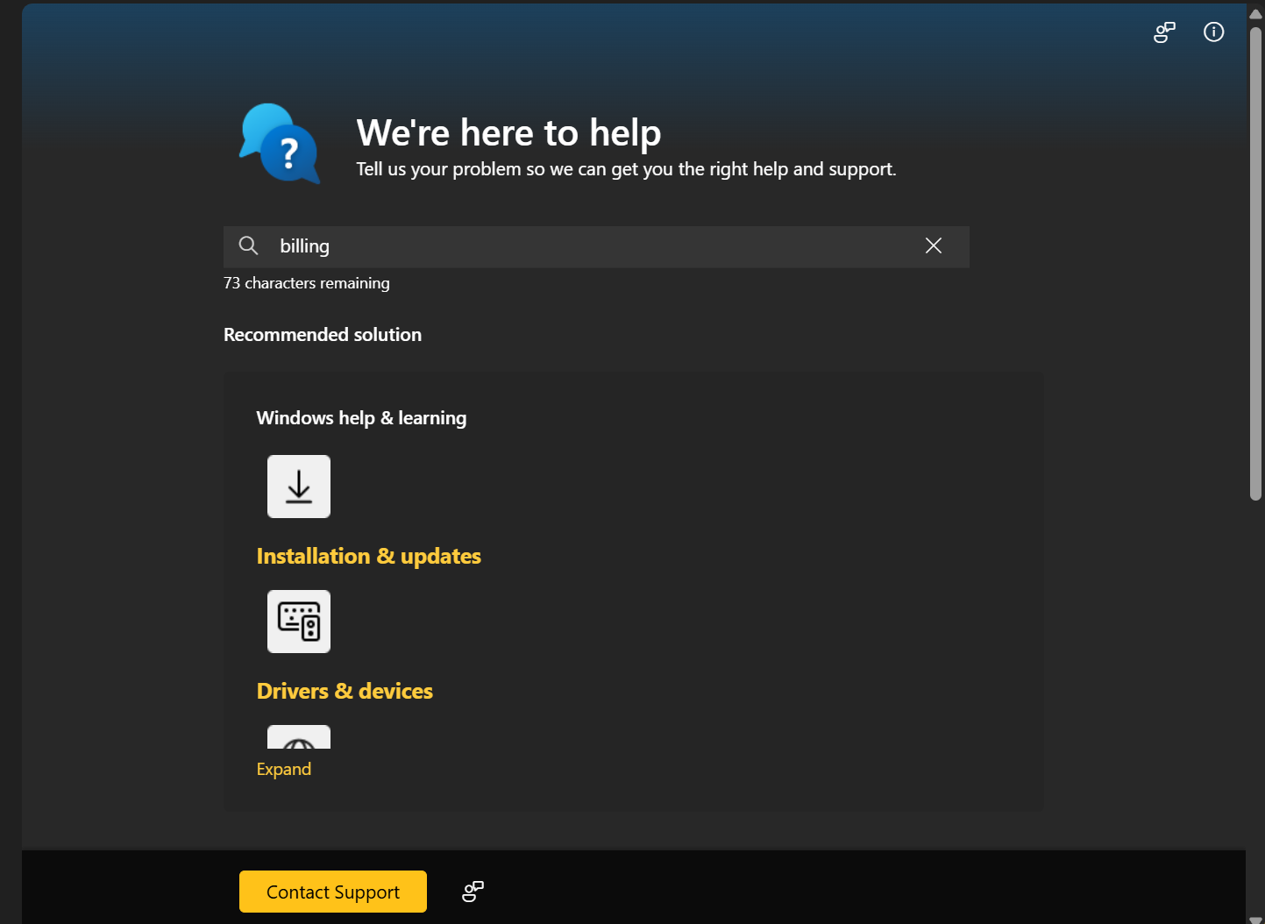Open the feedback icon in the top right
Viewport: 1265px width, 924px height.
point(1164,32)
